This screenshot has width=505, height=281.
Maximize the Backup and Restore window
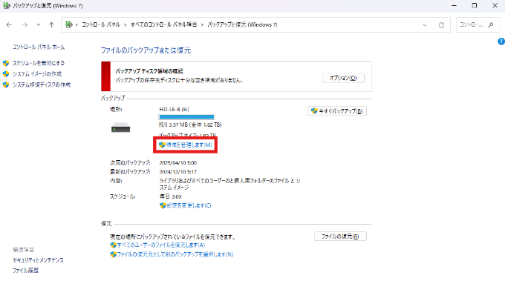pyautogui.click(x=475, y=5)
